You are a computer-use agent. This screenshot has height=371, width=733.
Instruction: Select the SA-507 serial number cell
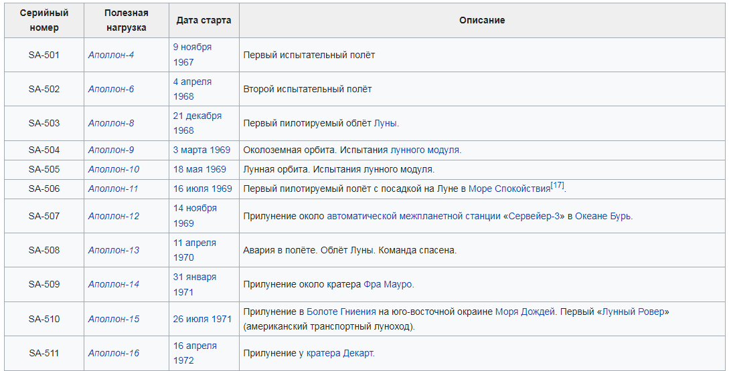point(44,216)
